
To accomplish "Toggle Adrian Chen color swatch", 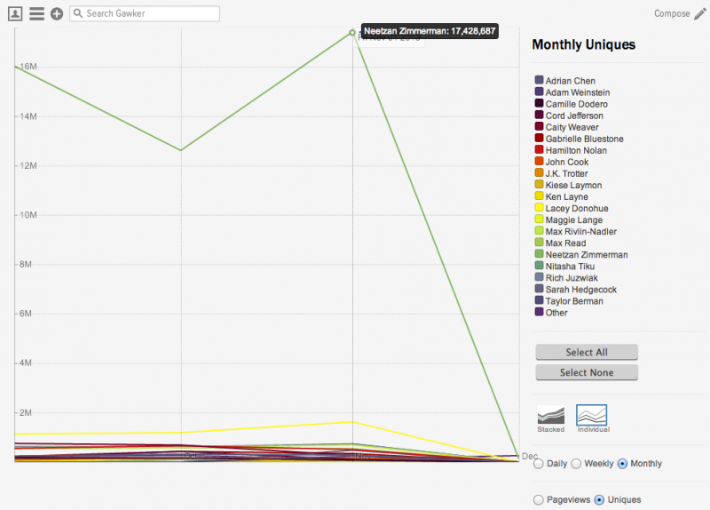I will [x=539, y=80].
